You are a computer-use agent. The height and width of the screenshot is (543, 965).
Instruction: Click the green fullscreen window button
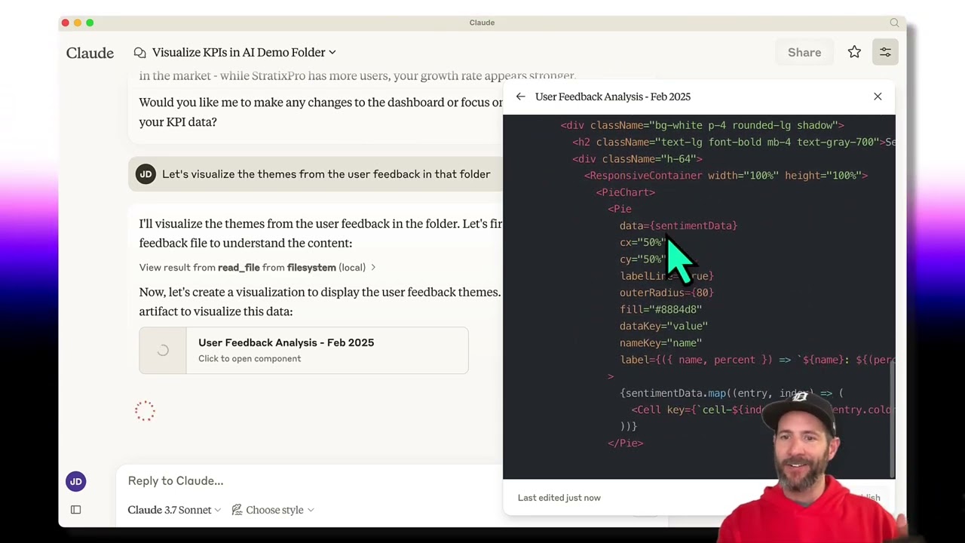click(90, 23)
